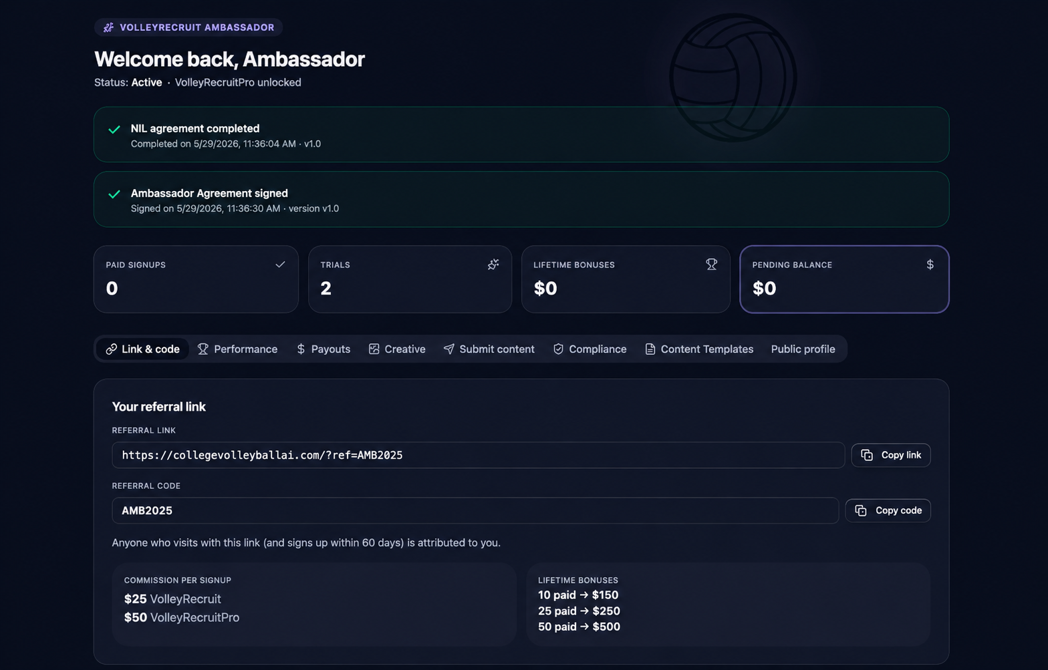Click the sparkle icon on the Trials card
This screenshot has height=670, width=1048.
click(x=493, y=265)
